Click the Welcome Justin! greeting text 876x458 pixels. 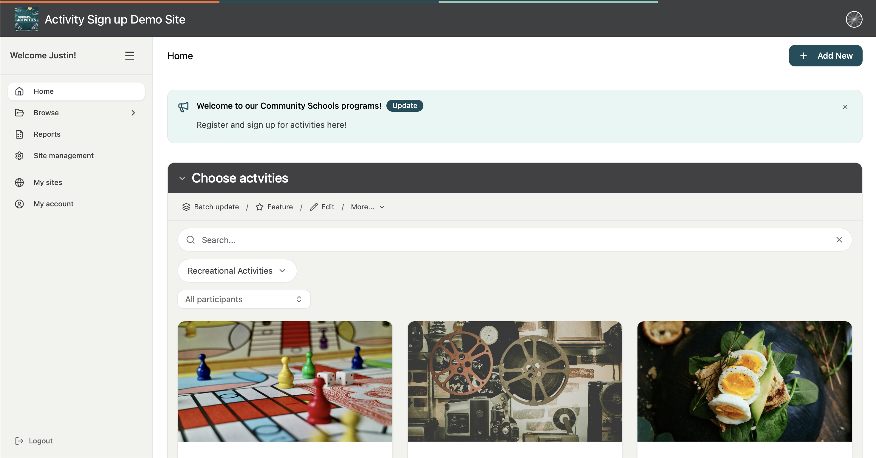(43, 55)
